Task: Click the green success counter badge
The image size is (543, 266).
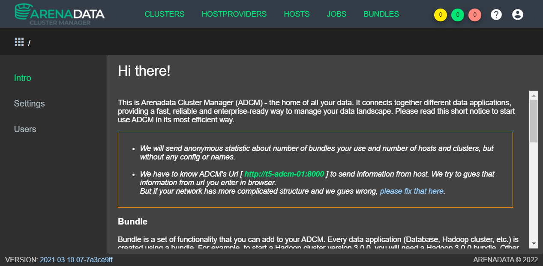Action: tap(457, 14)
